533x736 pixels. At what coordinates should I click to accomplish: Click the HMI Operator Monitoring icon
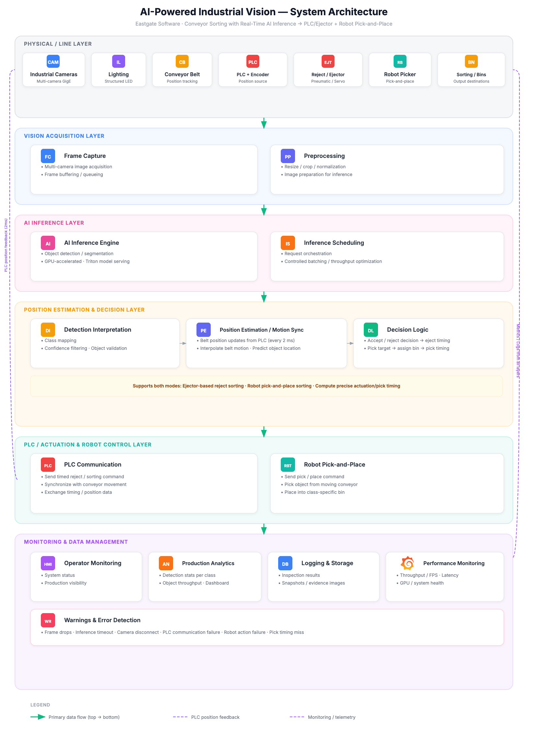click(x=48, y=564)
